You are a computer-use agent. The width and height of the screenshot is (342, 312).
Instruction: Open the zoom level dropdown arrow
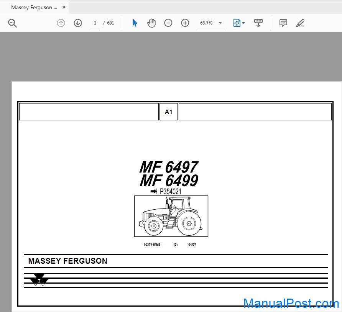coord(220,23)
